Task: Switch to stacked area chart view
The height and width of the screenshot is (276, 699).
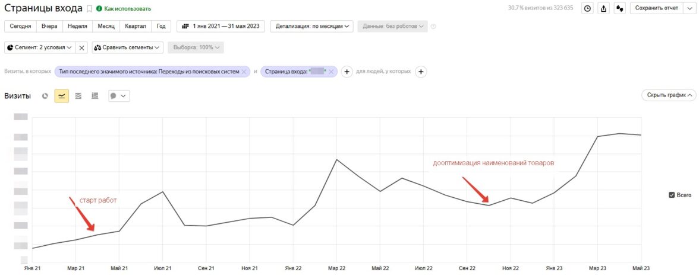Action: click(x=78, y=95)
